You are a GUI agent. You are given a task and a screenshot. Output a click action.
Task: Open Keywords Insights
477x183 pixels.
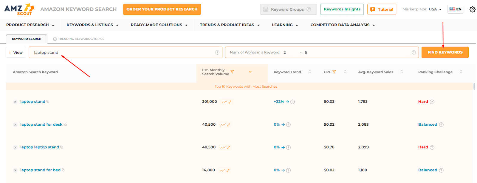click(342, 9)
